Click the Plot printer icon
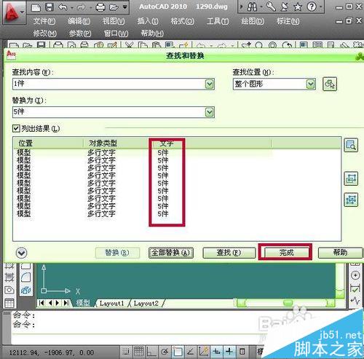 click(100, 7)
